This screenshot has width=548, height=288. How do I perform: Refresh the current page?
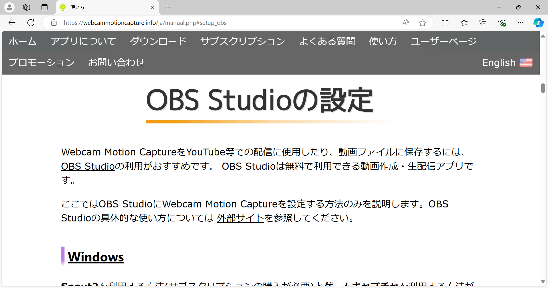click(31, 23)
